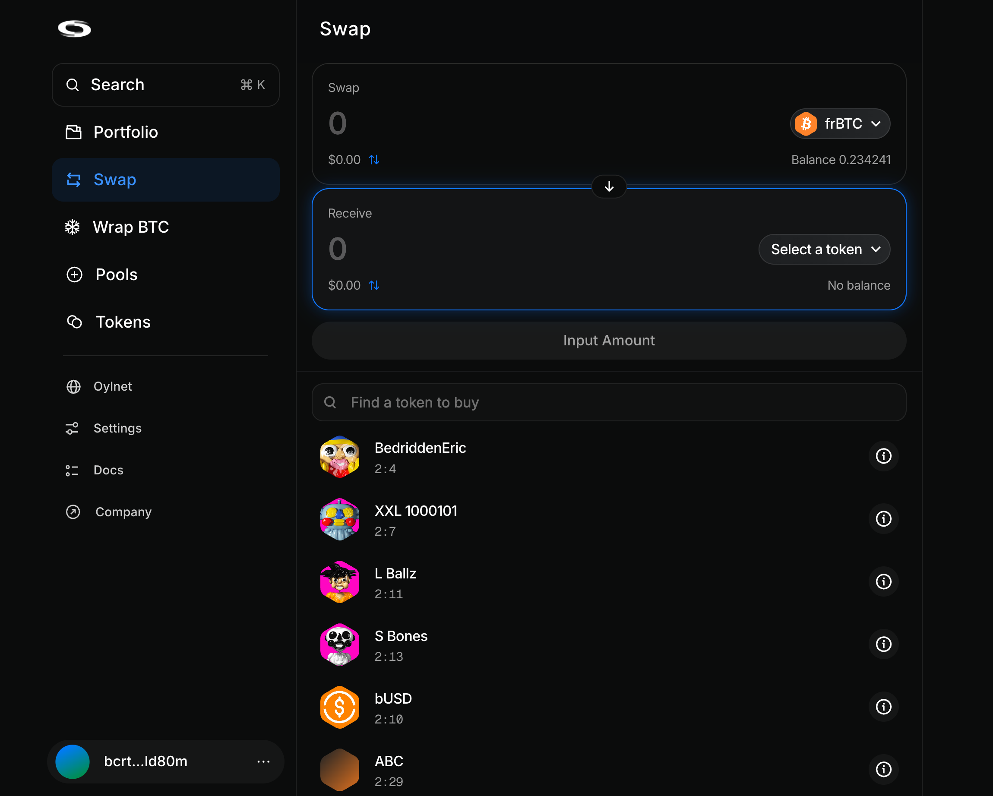Toggle currency display under Swap amount
Image resolution: width=993 pixels, height=796 pixels.
click(x=374, y=160)
